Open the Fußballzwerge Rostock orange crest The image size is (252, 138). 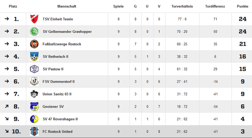coord(34,44)
